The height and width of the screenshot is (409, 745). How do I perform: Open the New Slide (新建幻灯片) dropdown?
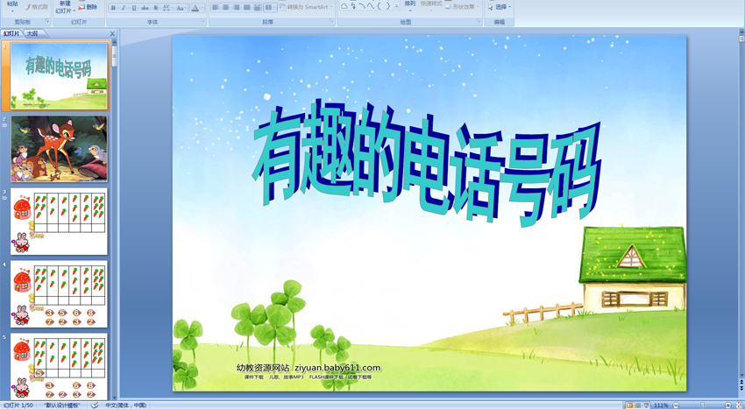click(64, 9)
